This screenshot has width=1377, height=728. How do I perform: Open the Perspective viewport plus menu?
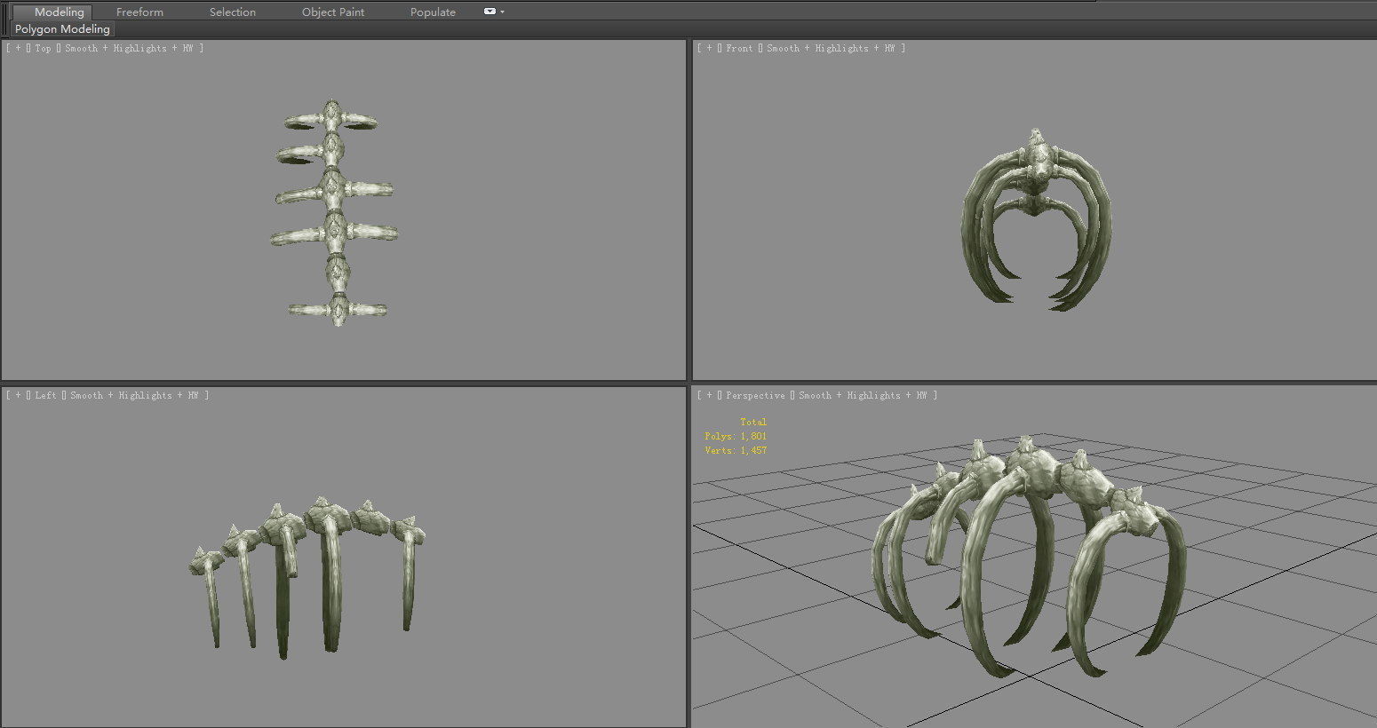709,396
